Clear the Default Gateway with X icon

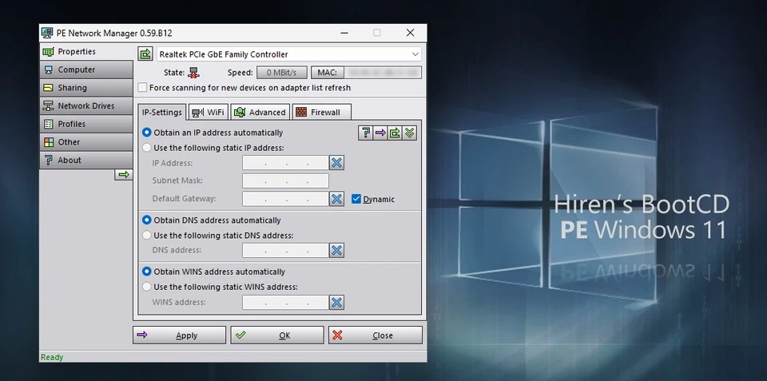(x=336, y=199)
